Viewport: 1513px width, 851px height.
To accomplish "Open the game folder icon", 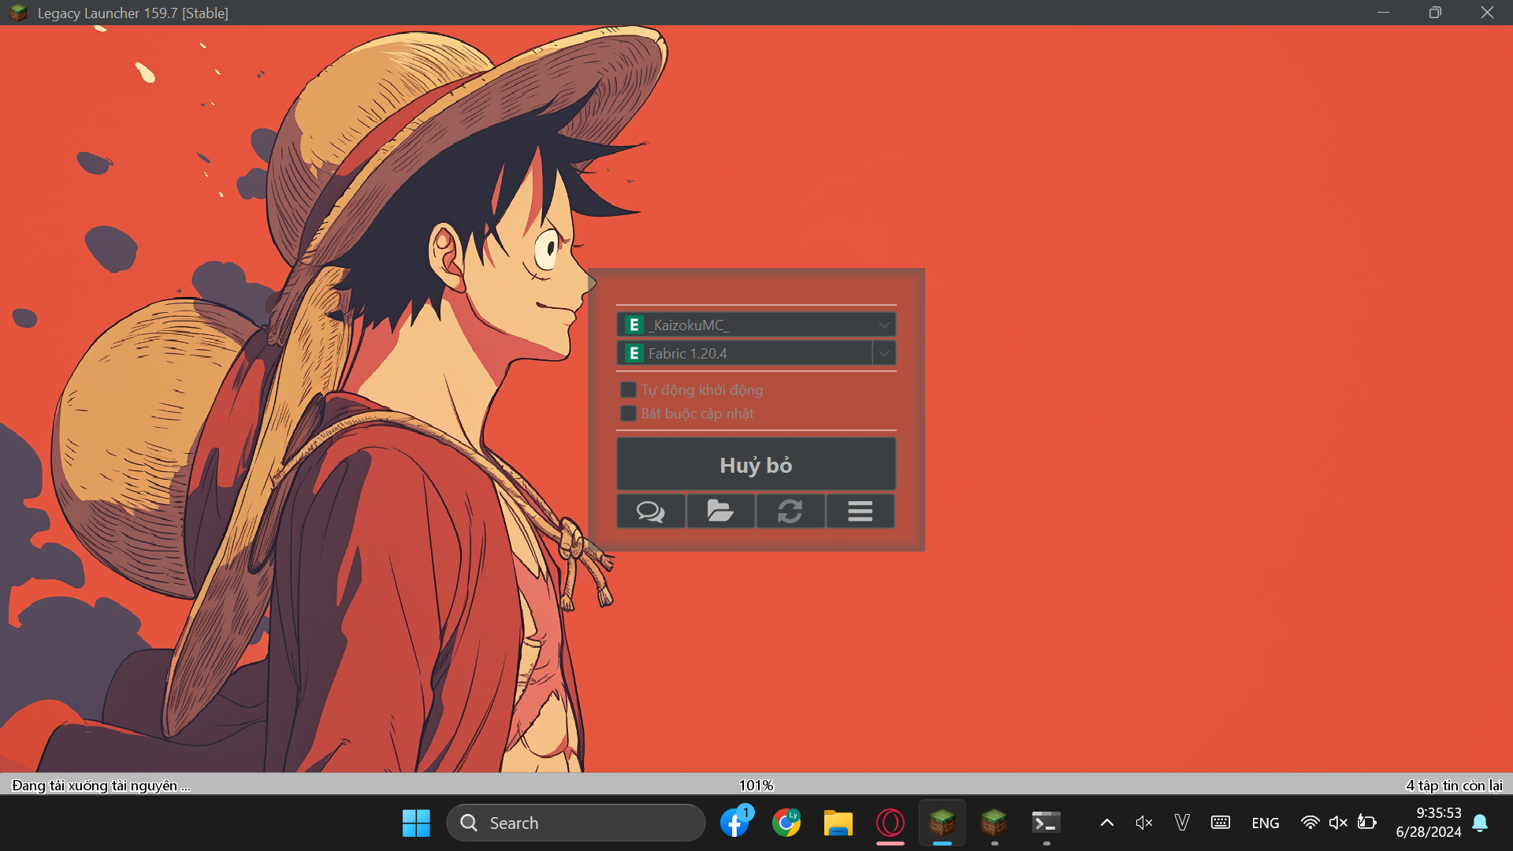I will point(720,511).
